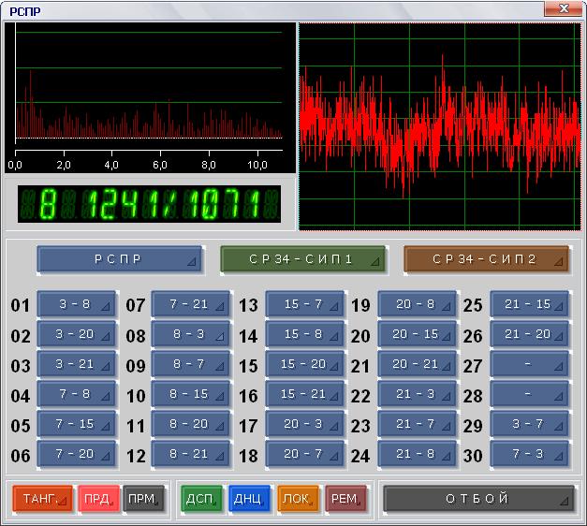Viewport: 587px width, 526px height.
Task: Pick channel 21 button 20 - 21
Action: (417, 365)
